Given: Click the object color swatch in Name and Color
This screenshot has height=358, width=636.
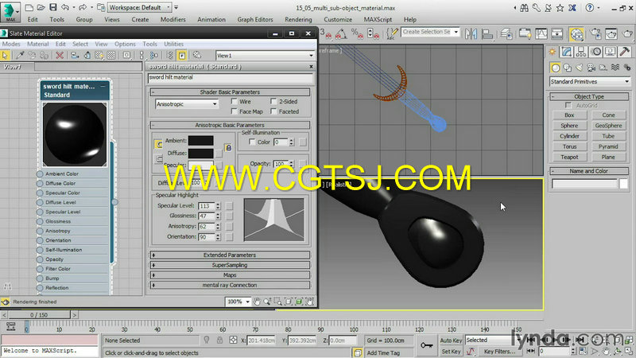Looking at the screenshot, I should click(x=623, y=184).
